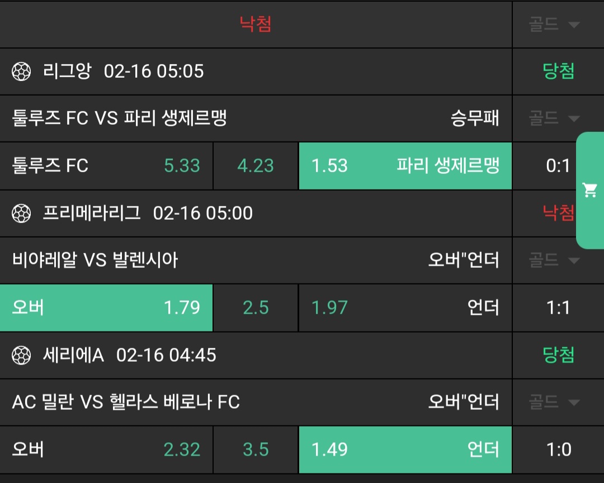Click the soccer ball icon for 프리메라리그

tap(21, 214)
